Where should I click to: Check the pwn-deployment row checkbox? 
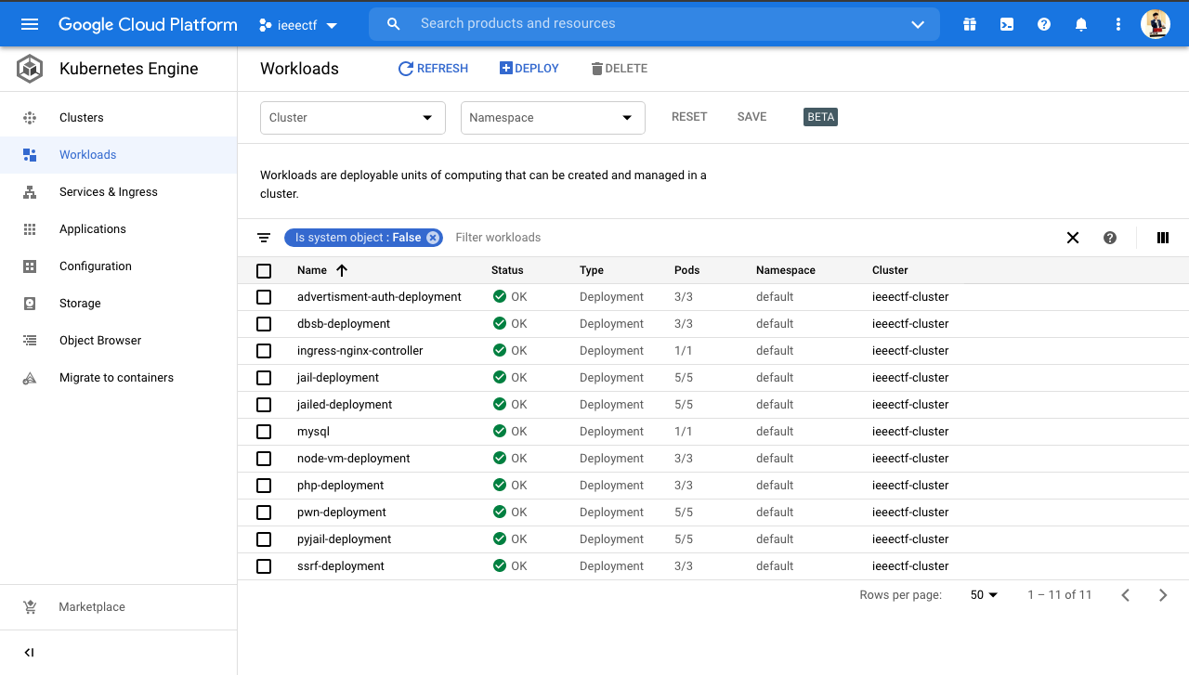[x=264, y=512]
